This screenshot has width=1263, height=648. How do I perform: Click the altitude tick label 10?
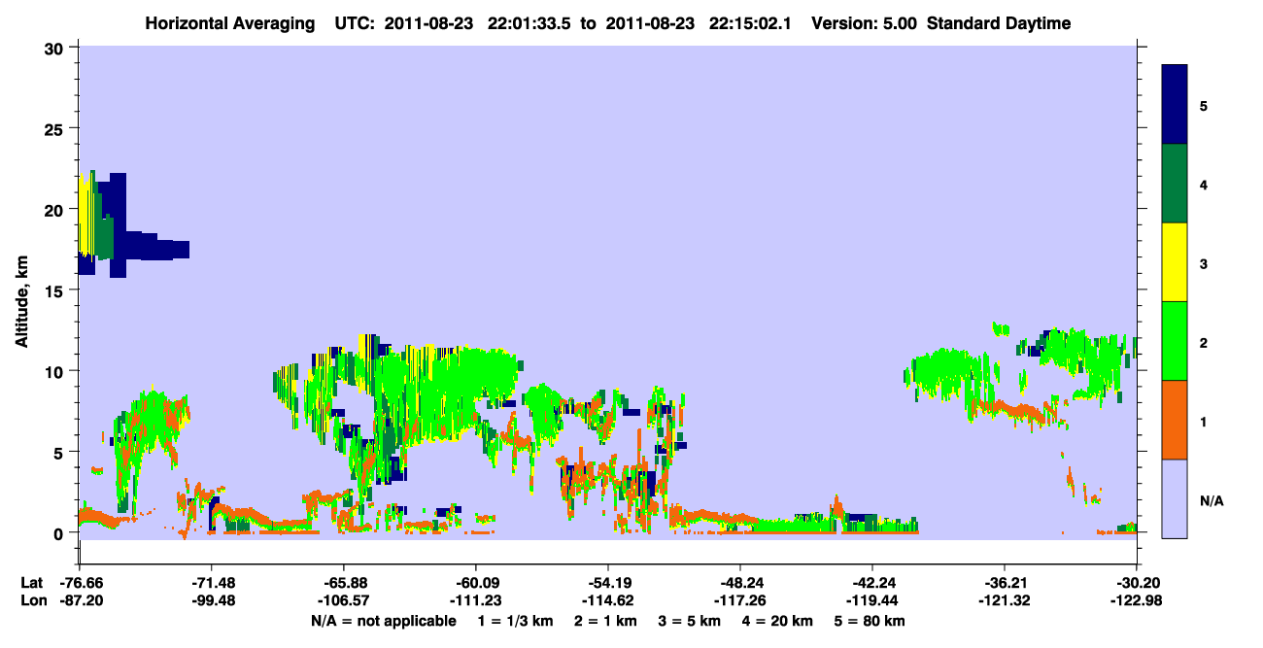(x=55, y=371)
